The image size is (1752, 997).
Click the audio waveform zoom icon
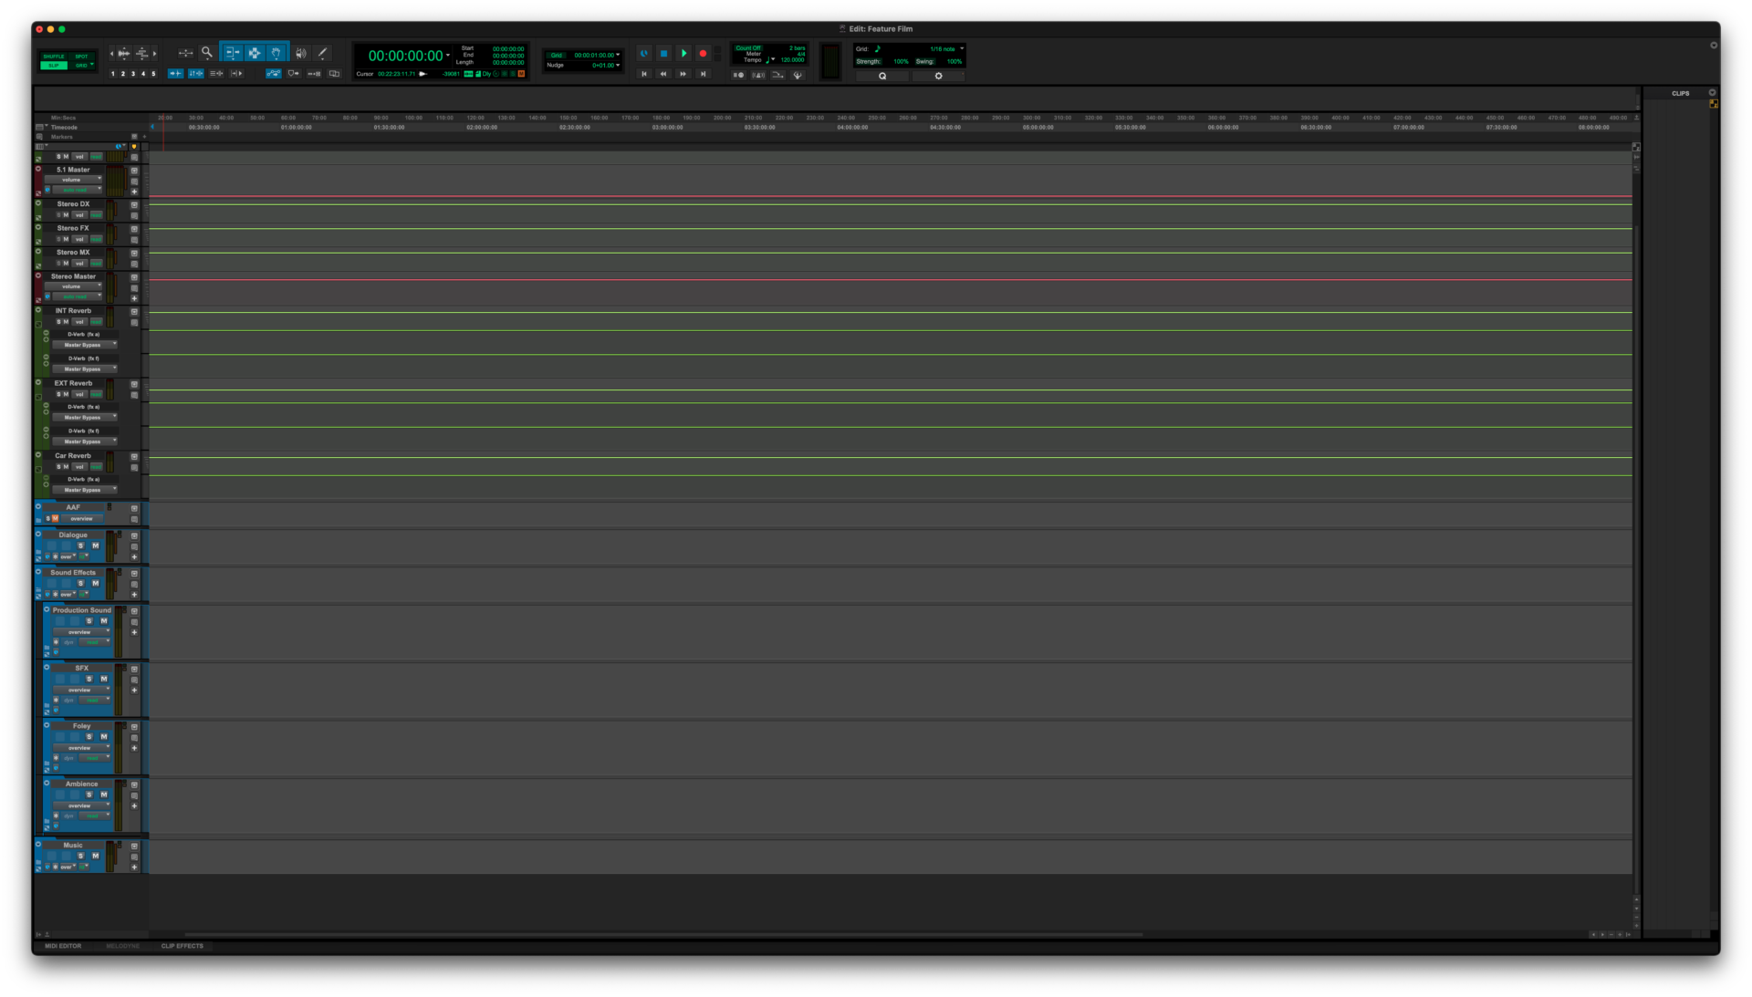pyautogui.click(x=123, y=53)
